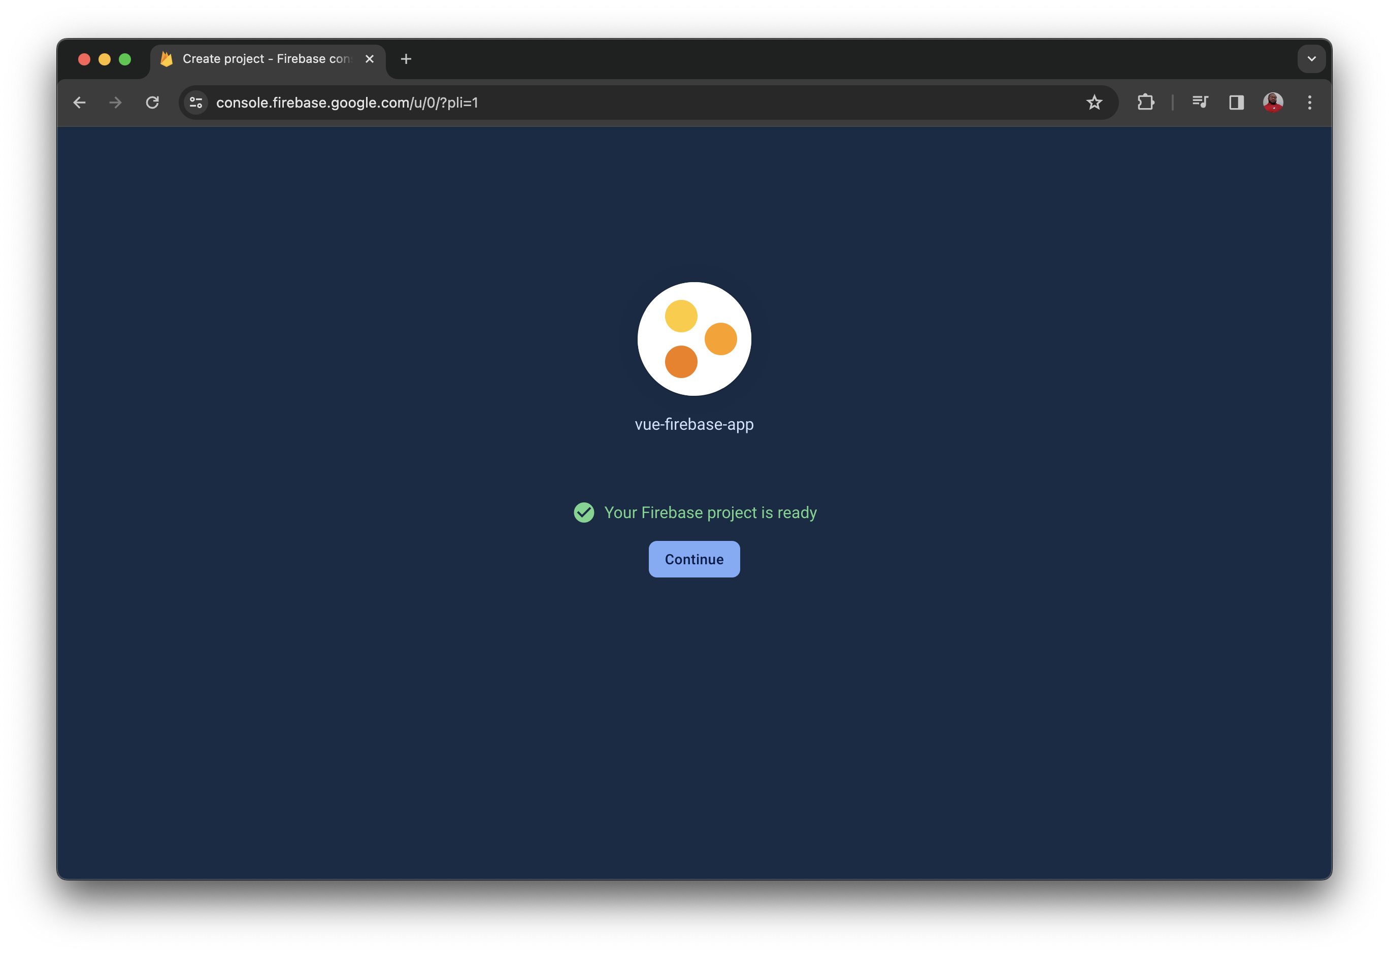Open the Chrome extensions puzzle icon
Image resolution: width=1389 pixels, height=955 pixels.
tap(1146, 103)
